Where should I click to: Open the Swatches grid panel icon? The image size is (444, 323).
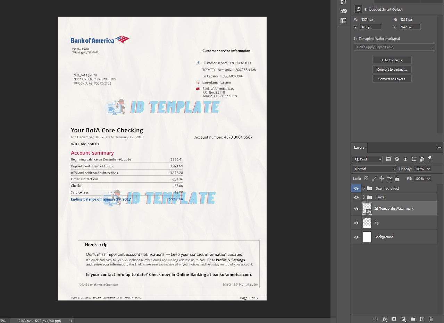coord(343,21)
